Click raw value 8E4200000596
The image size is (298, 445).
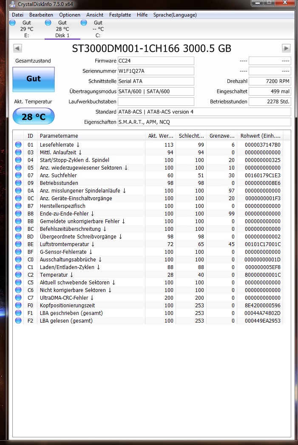pyautogui.click(x=263, y=306)
